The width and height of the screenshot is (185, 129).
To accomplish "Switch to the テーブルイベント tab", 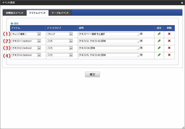I will (60, 13).
